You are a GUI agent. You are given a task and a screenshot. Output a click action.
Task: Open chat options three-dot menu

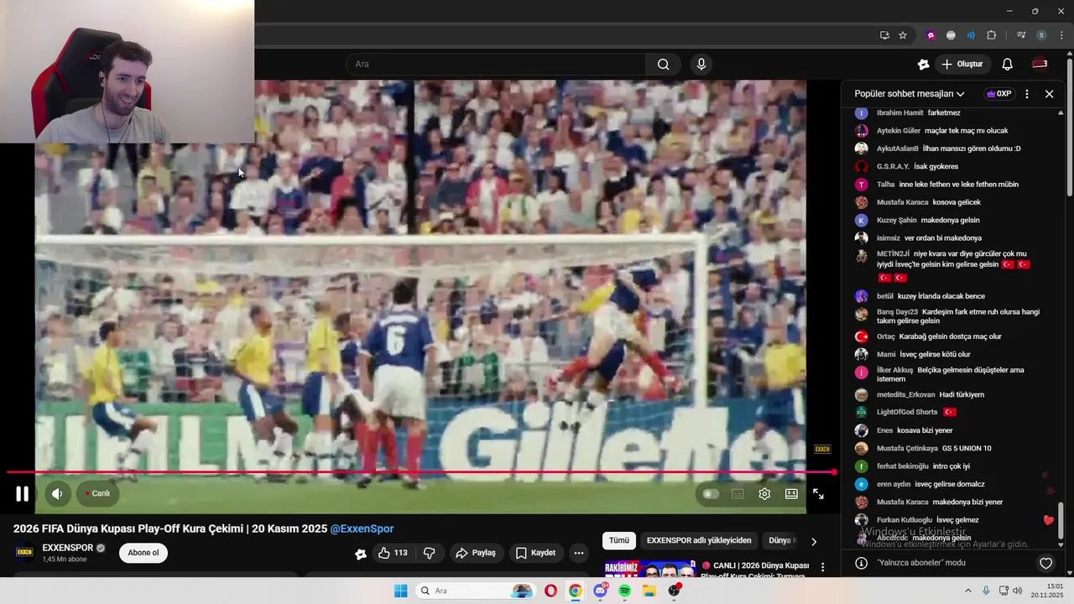(1027, 94)
